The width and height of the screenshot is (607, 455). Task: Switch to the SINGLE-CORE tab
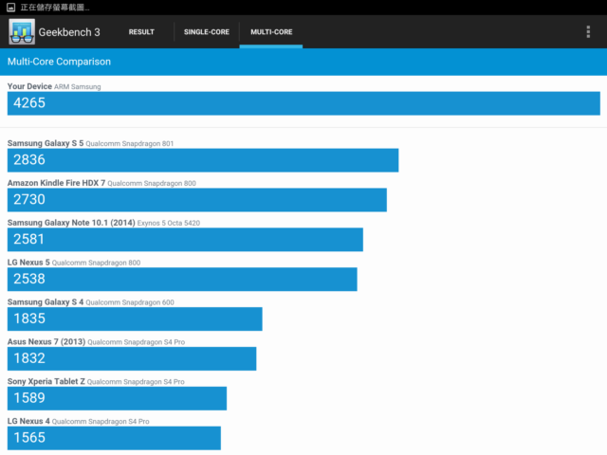[207, 31]
